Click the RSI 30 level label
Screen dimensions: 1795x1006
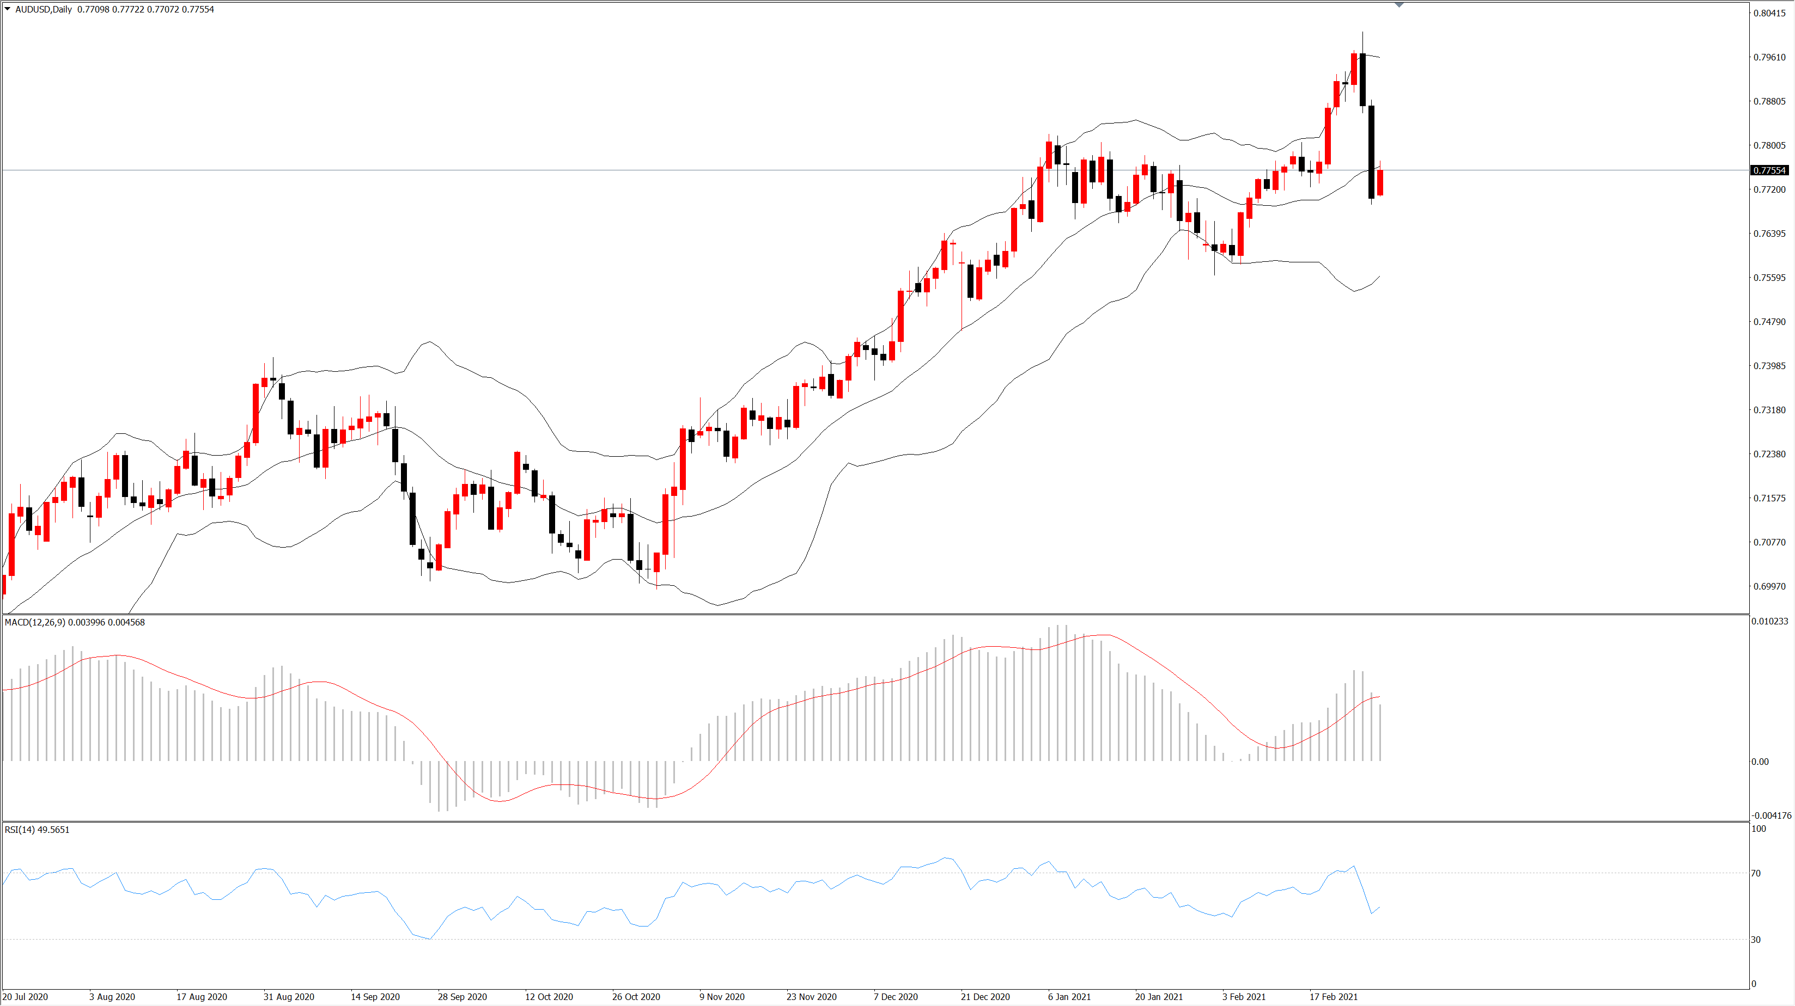(x=1756, y=940)
